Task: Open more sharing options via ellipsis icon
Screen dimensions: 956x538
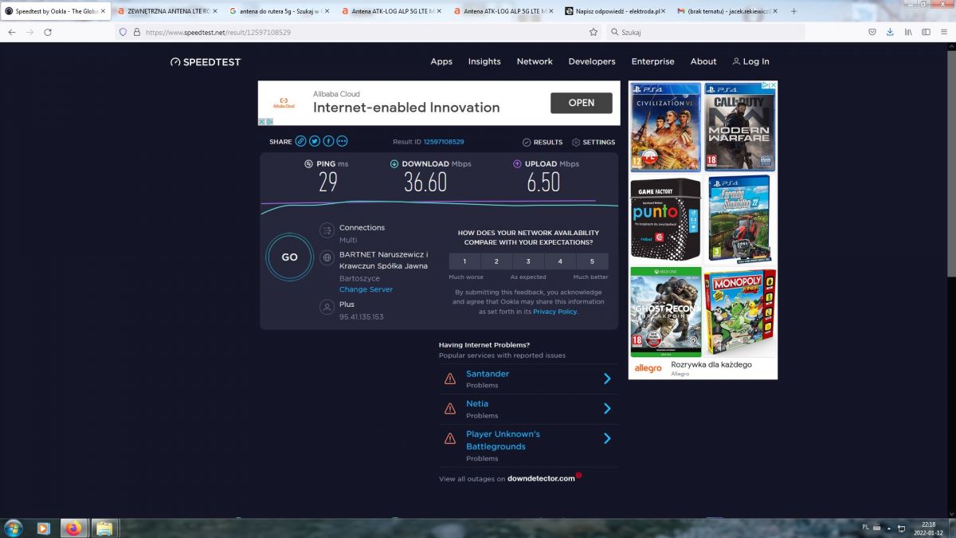Action: click(341, 140)
